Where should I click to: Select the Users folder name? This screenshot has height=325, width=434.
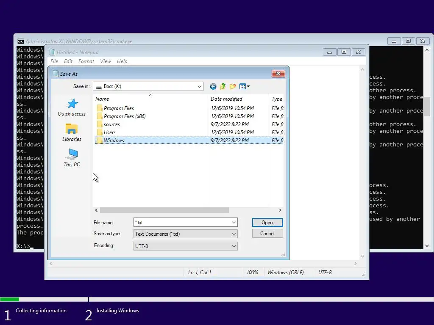pyautogui.click(x=110, y=132)
